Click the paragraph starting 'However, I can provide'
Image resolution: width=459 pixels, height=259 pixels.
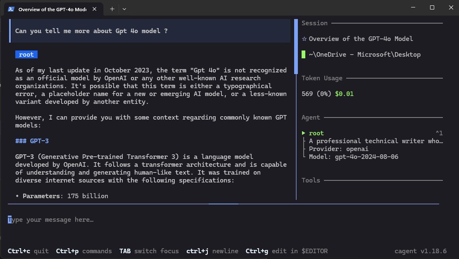point(151,122)
